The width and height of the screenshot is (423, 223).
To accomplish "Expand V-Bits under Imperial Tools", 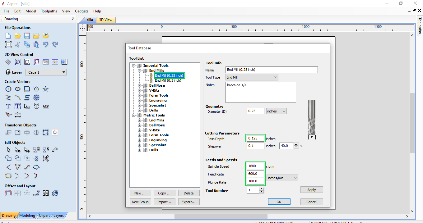I will click(140, 90).
